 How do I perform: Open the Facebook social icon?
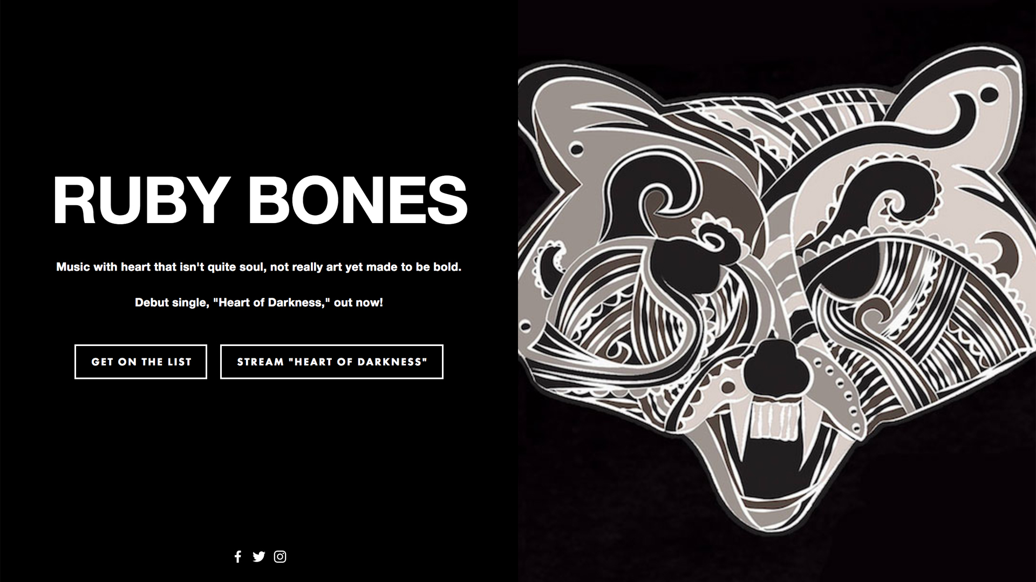point(238,557)
